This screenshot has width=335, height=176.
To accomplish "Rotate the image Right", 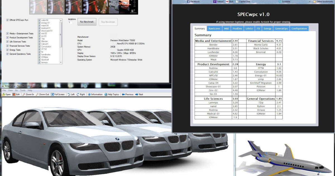I will tap(81, 94).
